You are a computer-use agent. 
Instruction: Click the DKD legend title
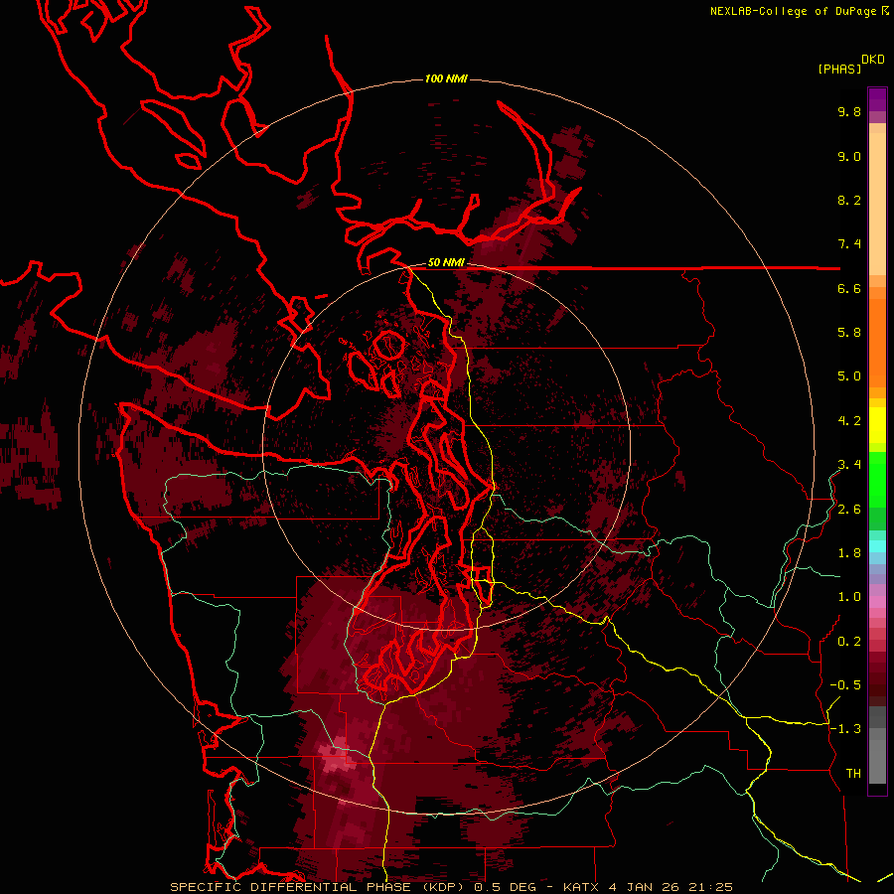click(x=873, y=60)
